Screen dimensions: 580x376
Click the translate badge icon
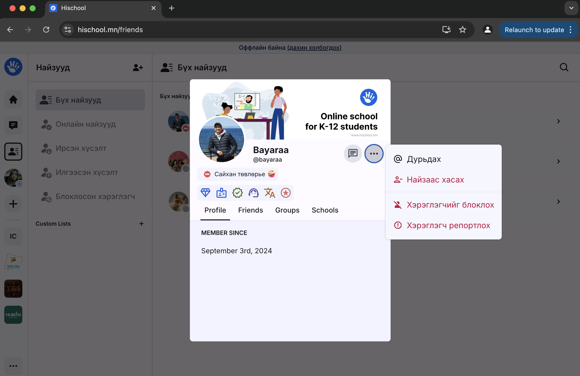269,193
